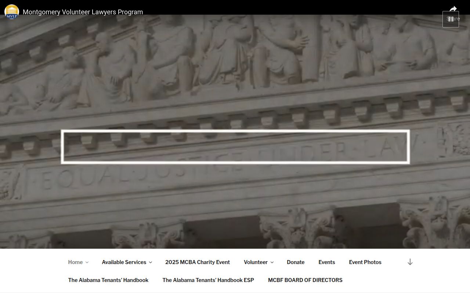Open the Event Photos page
The width and height of the screenshot is (470, 293).
click(365, 262)
